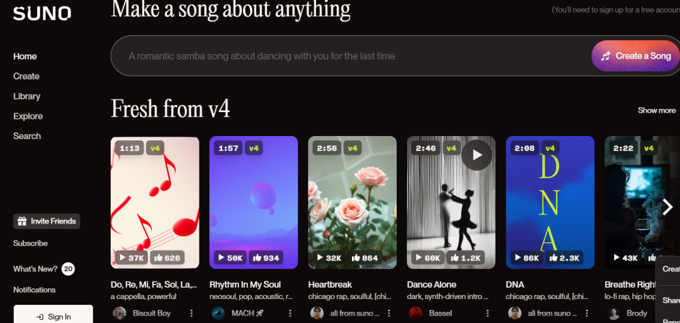The width and height of the screenshot is (680, 323).
Task: Click Show more for Fresh from v4
Action: (657, 111)
